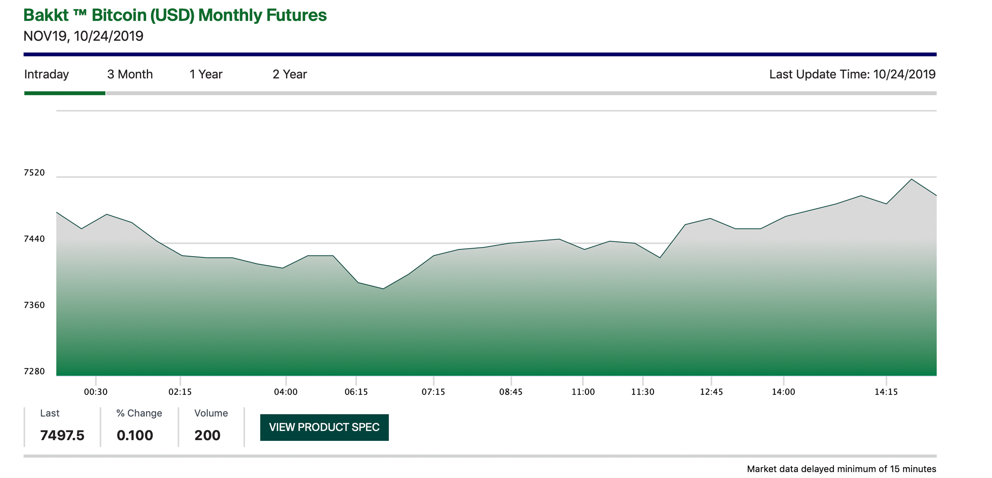Click the View Product Spec button
Screen dimensions: 992x478
point(324,427)
